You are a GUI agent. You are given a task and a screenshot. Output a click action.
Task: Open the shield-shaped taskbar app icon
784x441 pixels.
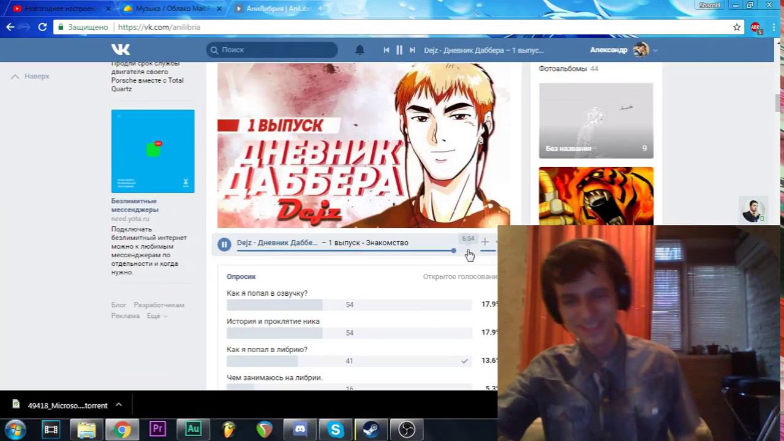264,430
